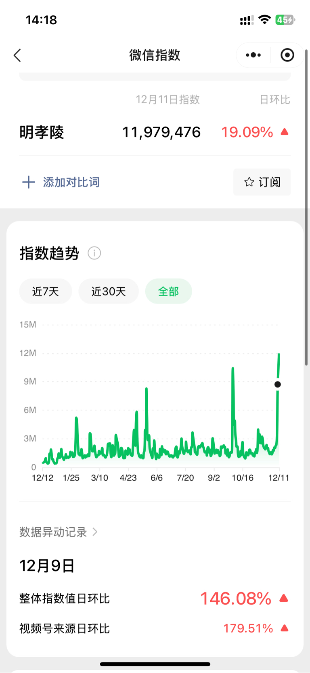Click the 4/23 date axis label
310x673 pixels.
[128, 478]
